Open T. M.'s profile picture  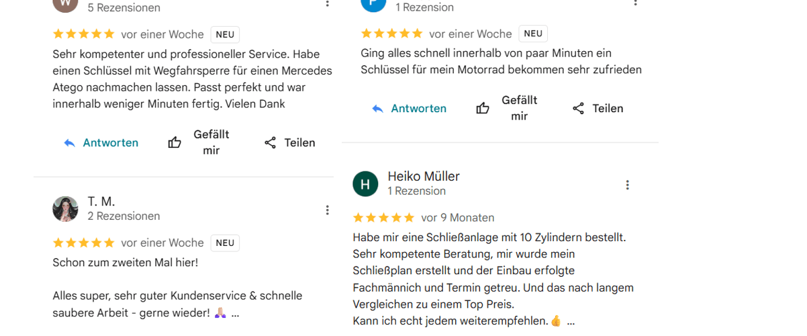pos(65,209)
